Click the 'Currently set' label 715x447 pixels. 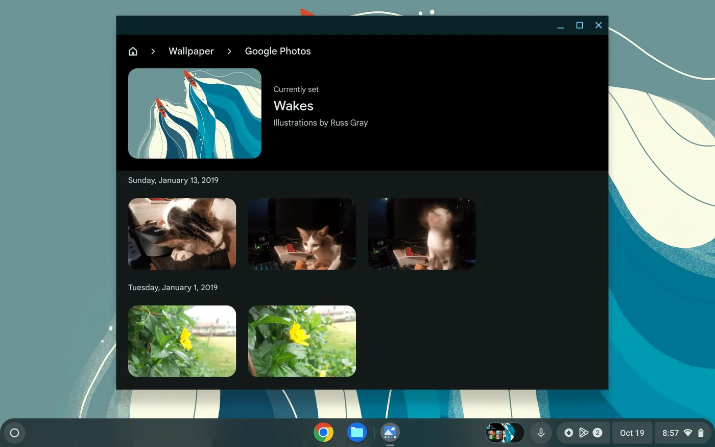tap(296, 89)
